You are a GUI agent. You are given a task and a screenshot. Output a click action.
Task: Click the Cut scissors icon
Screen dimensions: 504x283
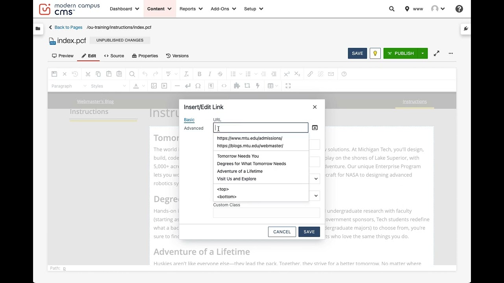88,74
